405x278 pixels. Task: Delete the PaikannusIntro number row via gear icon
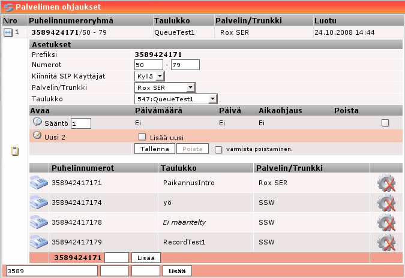tap(386, 183)
